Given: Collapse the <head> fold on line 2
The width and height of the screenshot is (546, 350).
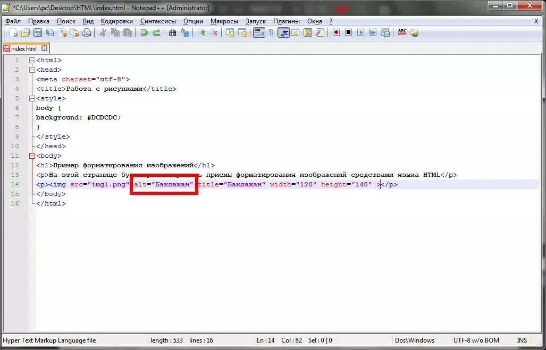Looking at the screenshot, I should tap(32, 70).
